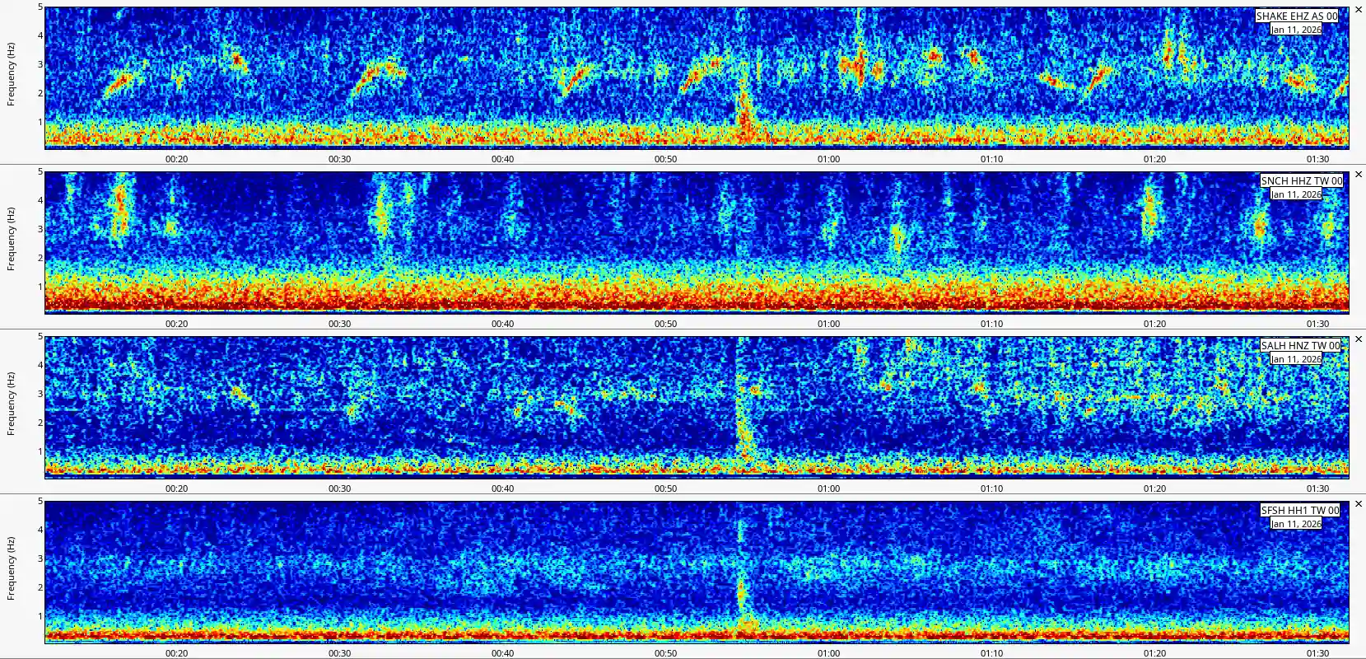Image resolution: width=1366 pixels, height=659 pixels.
Task: Click the 4 Hz tick on SALH frequency axis
Action: (x=40, y=365)
